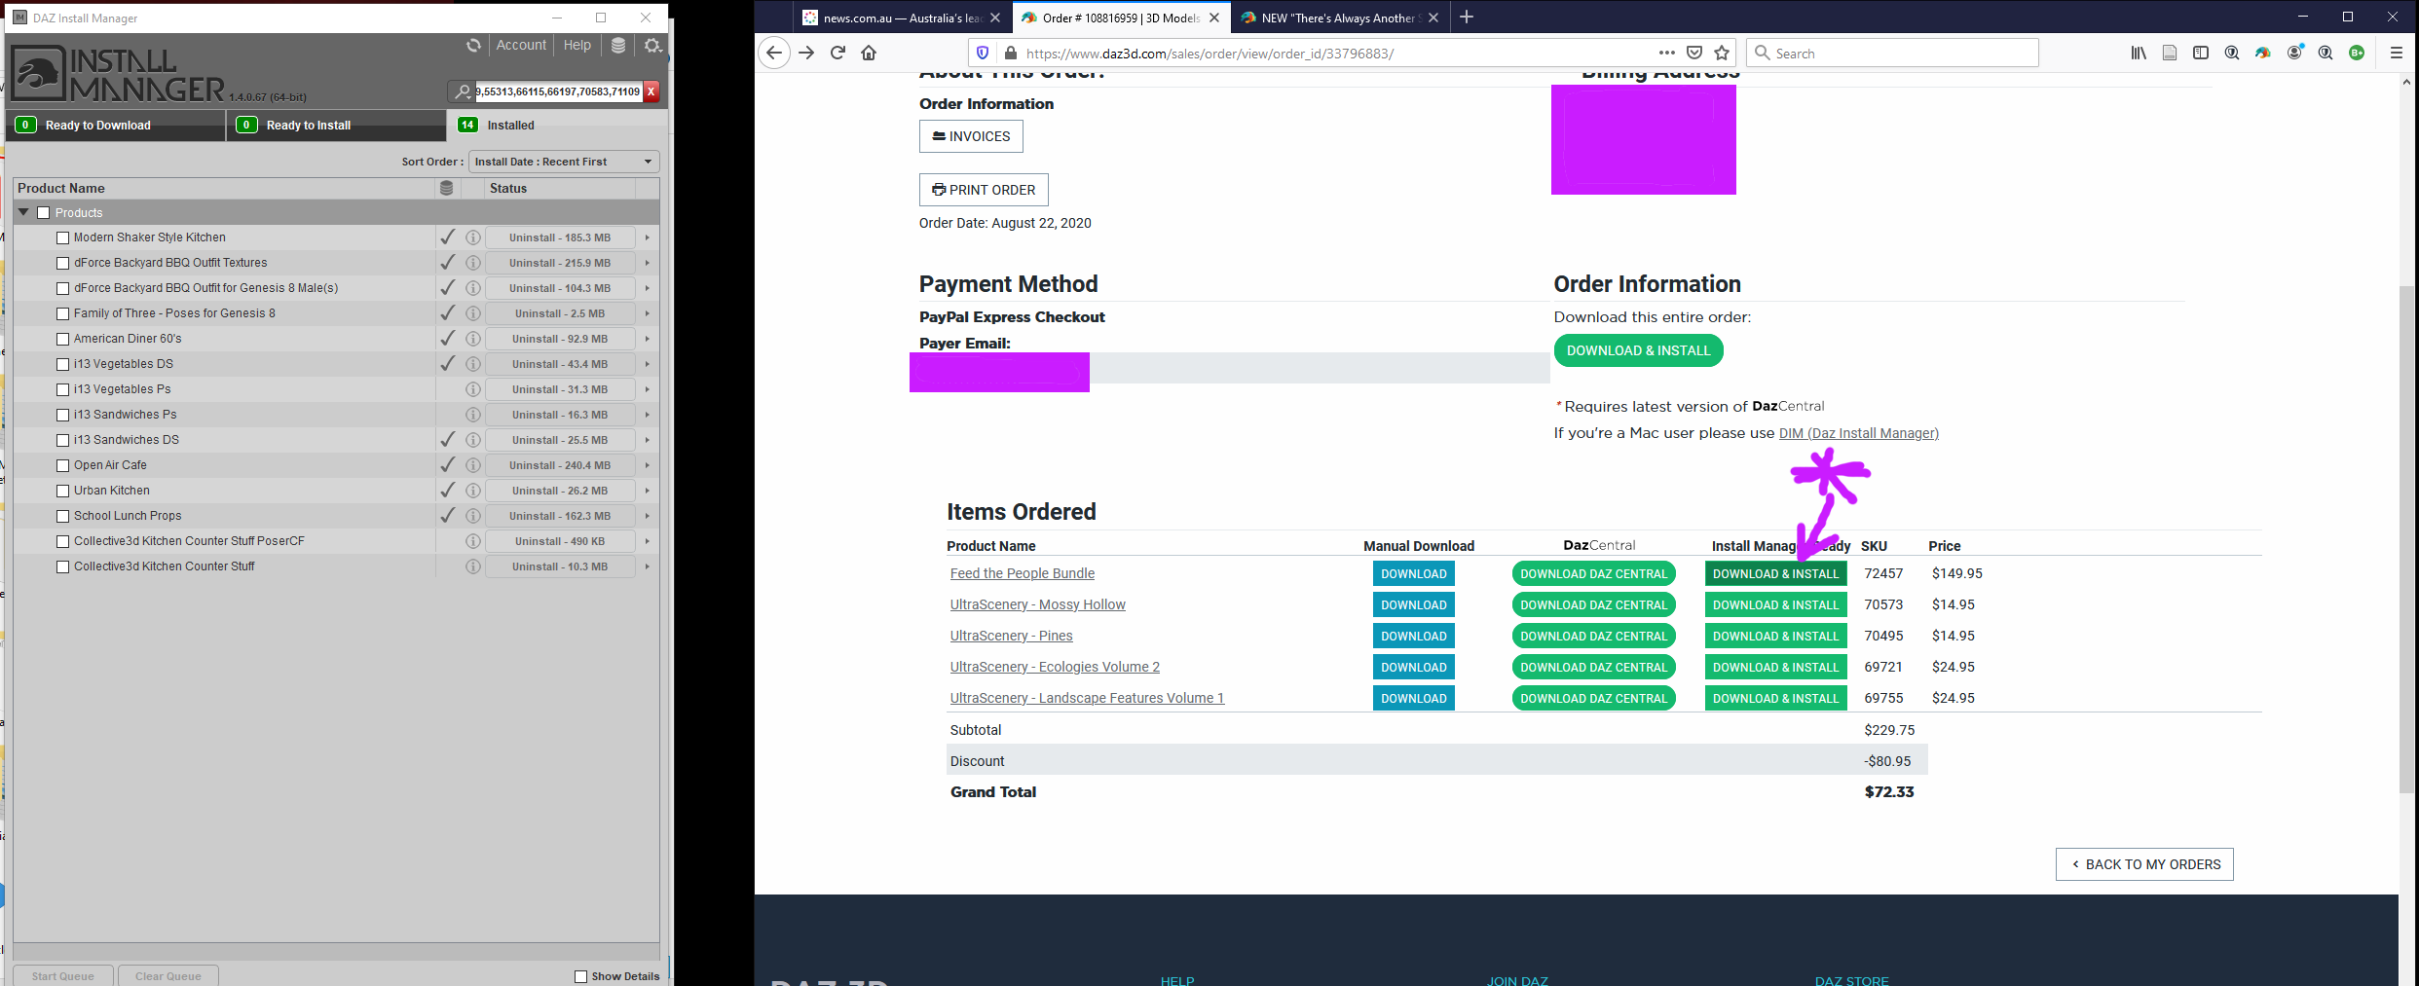Click the green B+ extension icon
The height and width of the screenshot is (986, 2419).
(2357, 54)
